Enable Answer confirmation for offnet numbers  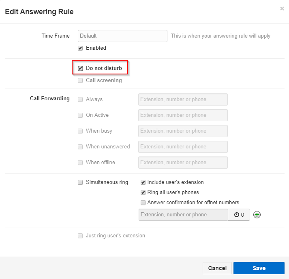(143, 203)
